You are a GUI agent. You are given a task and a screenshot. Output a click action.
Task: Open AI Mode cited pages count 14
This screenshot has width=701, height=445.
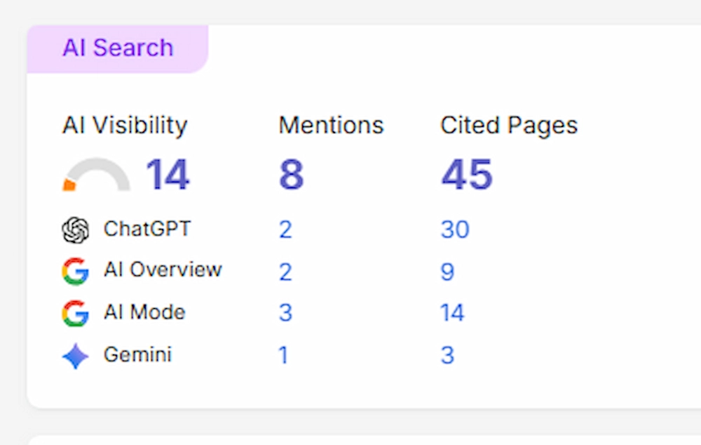[452, 313]
